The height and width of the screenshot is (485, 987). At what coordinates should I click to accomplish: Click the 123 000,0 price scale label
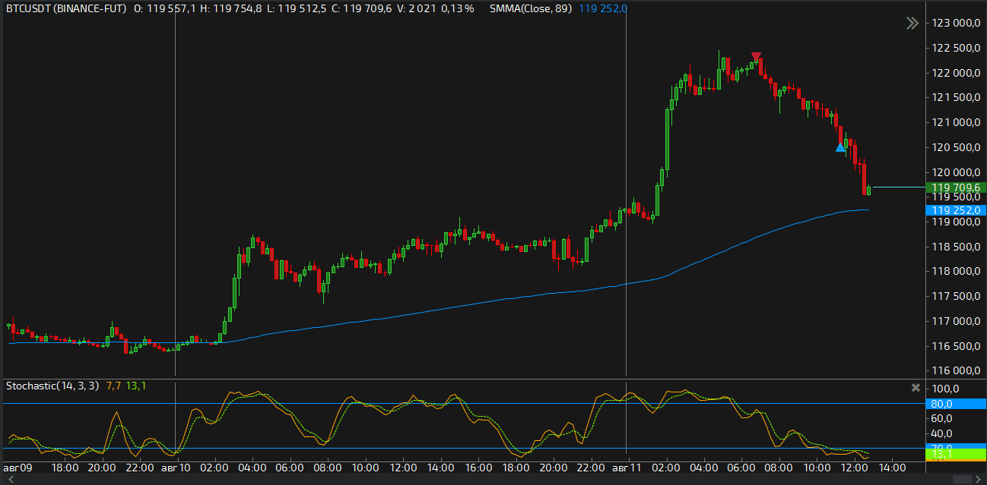point(954,23)
